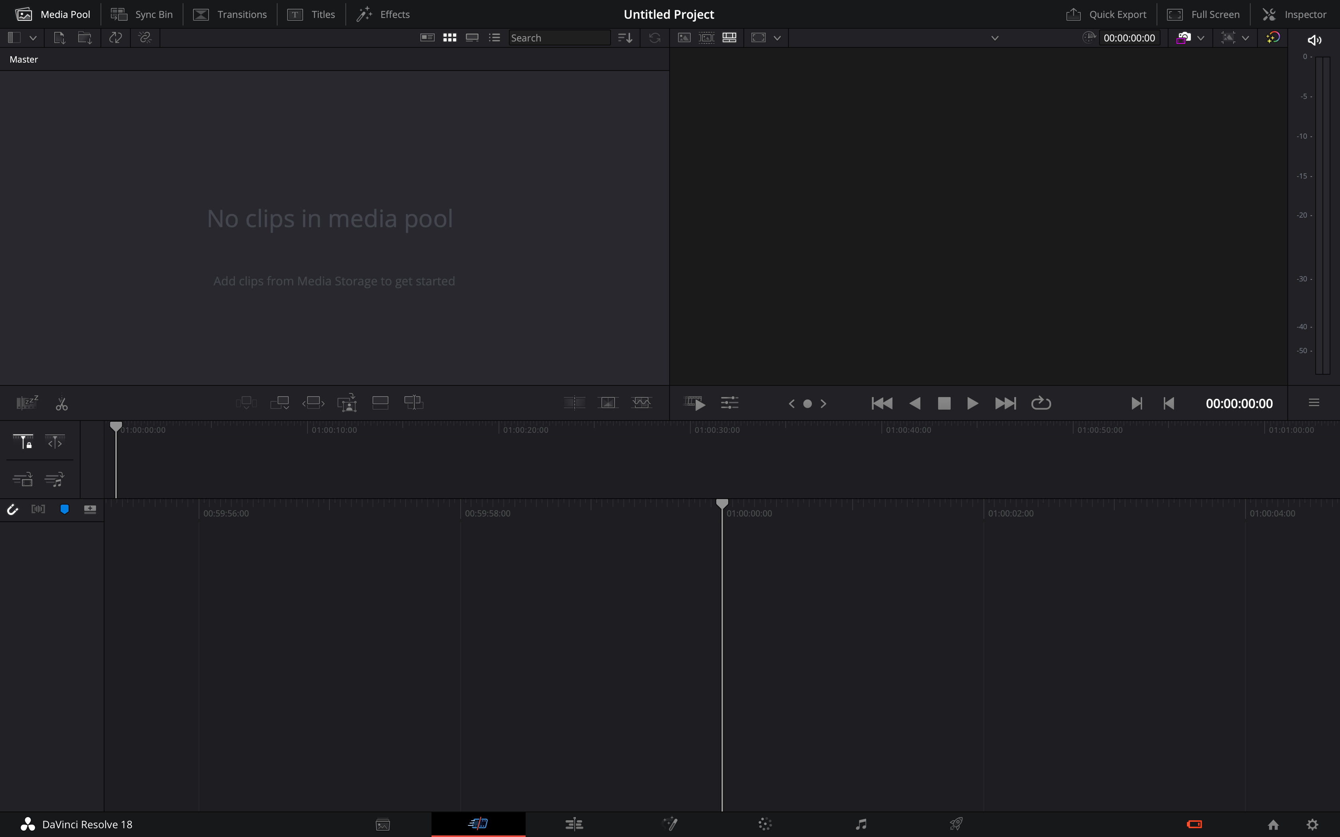Open the Boring Detector tool

point(27,403)
